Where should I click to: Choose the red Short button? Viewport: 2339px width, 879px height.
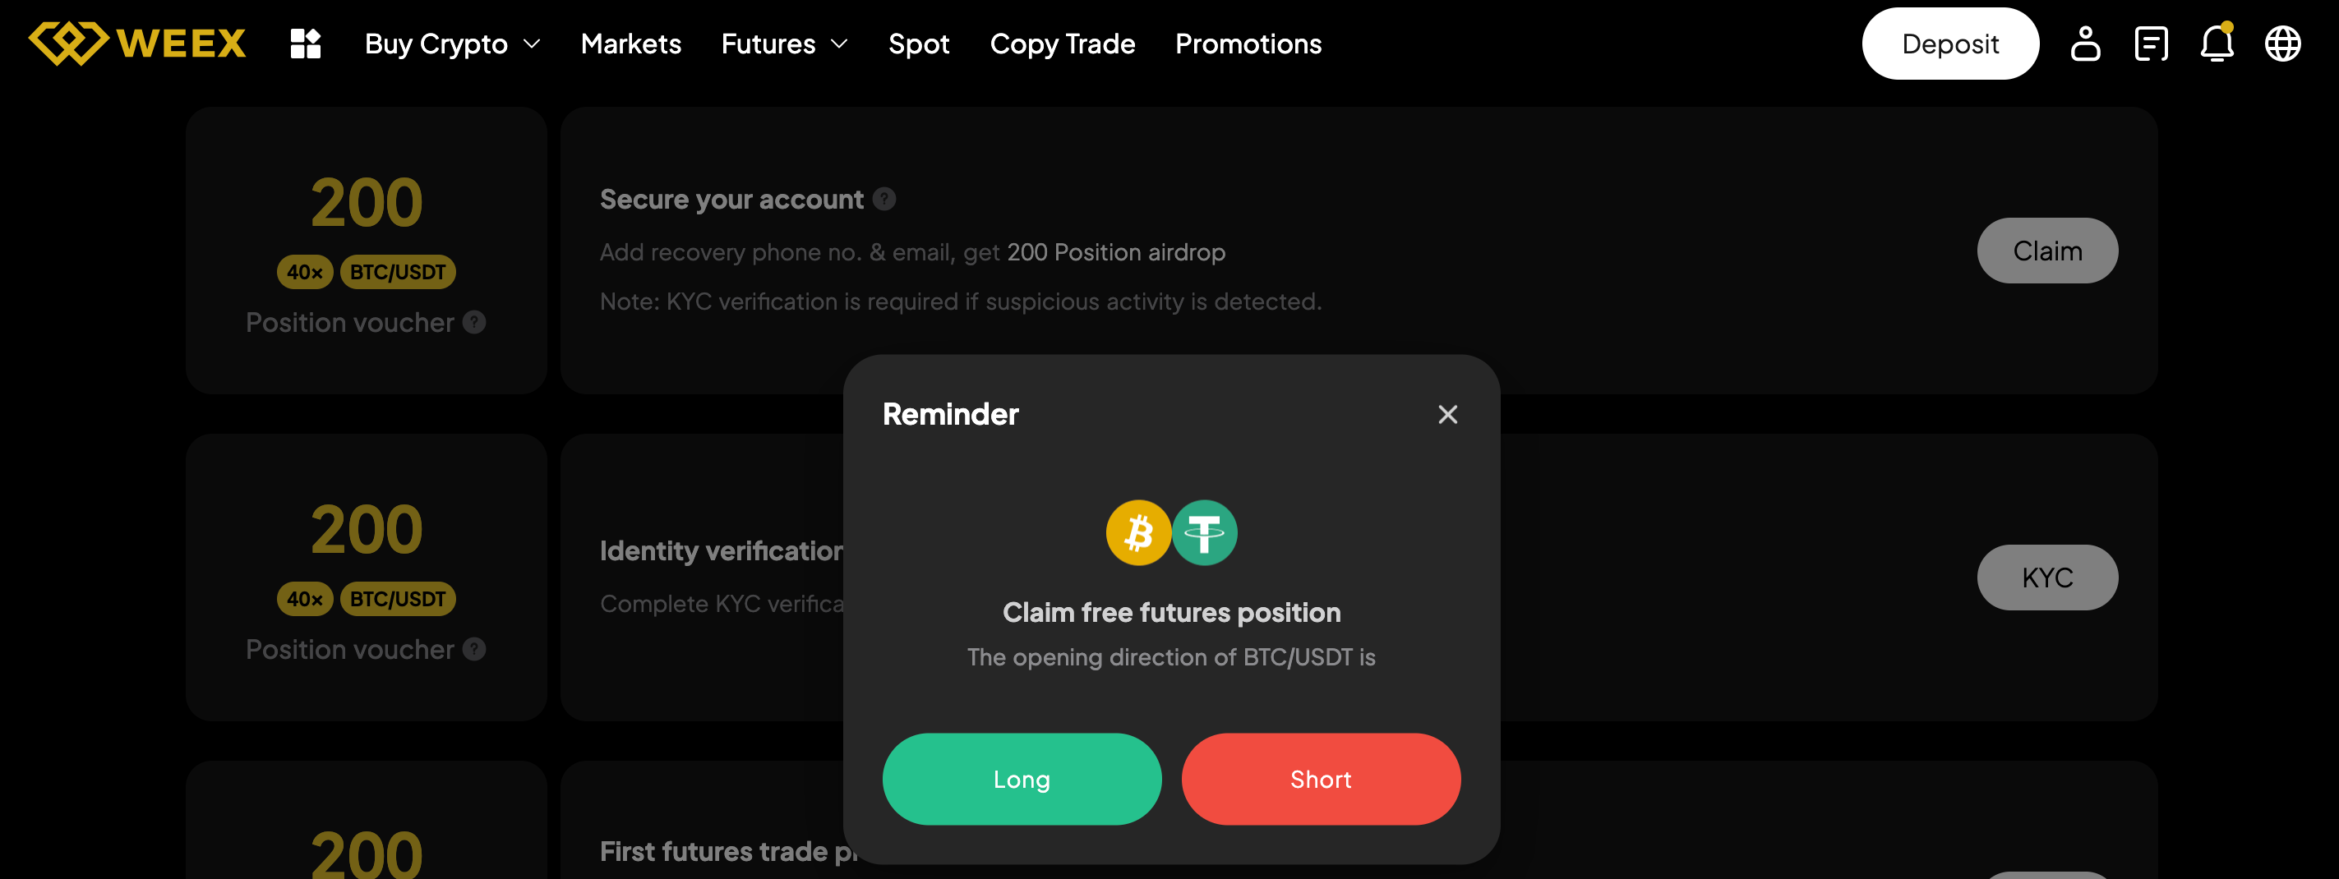[x=1320, y=779]
